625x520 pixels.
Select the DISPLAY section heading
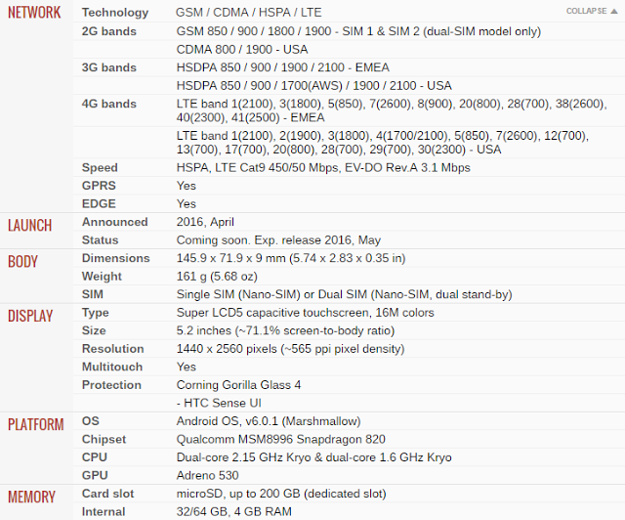(x=30, y=316)
